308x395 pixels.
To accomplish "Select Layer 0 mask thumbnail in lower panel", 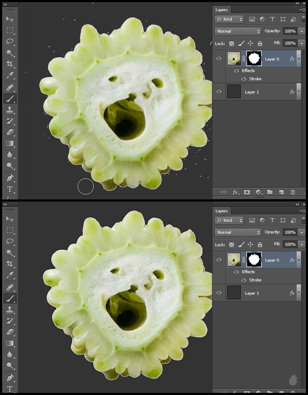I will point(254,260).
